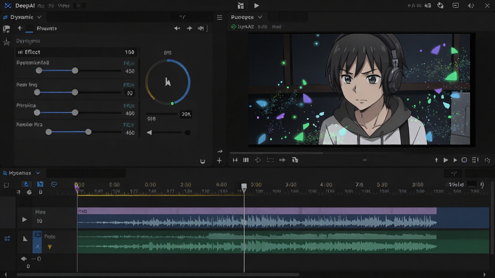
Task: Click the Pyuomienta8 value field 450
Action: (130, 71)
